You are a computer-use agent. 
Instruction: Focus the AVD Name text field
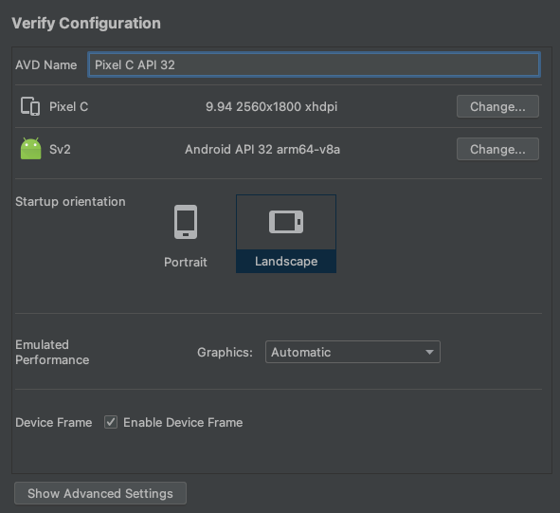pyautogui.click(x=314, y=64)
